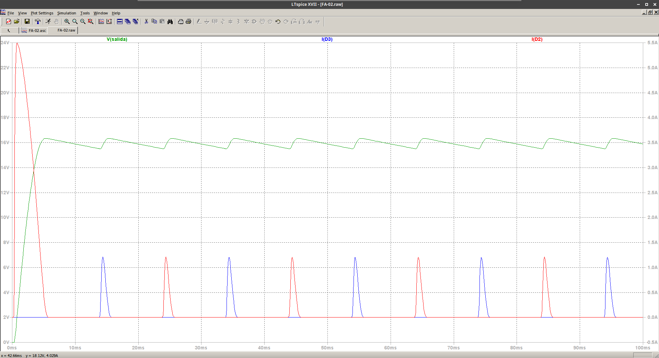Run the simulation with running-man icon
The image size is (659, 358).
(x=48, y=22)
